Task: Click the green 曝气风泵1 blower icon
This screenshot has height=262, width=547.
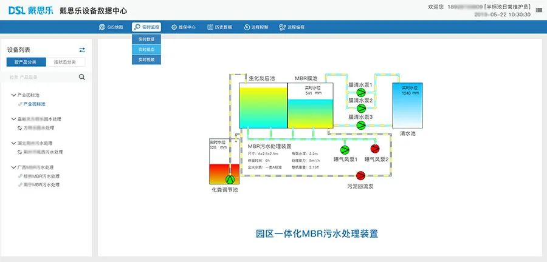Action: (x=345, y=150)
